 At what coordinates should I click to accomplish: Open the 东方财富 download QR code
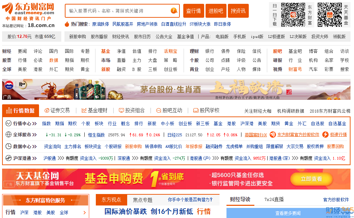point(293,15)
